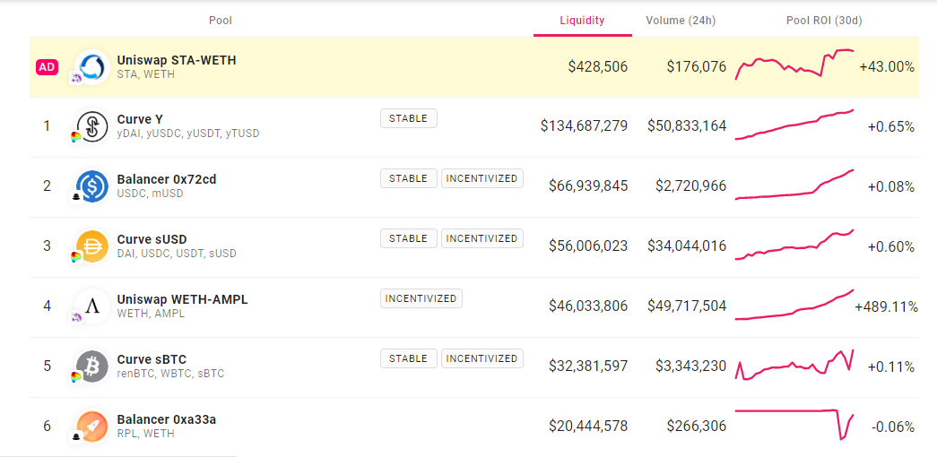Click the Balancer 0x72cd USDC icon
The image size is (937, 457).
tap(92, 186)
